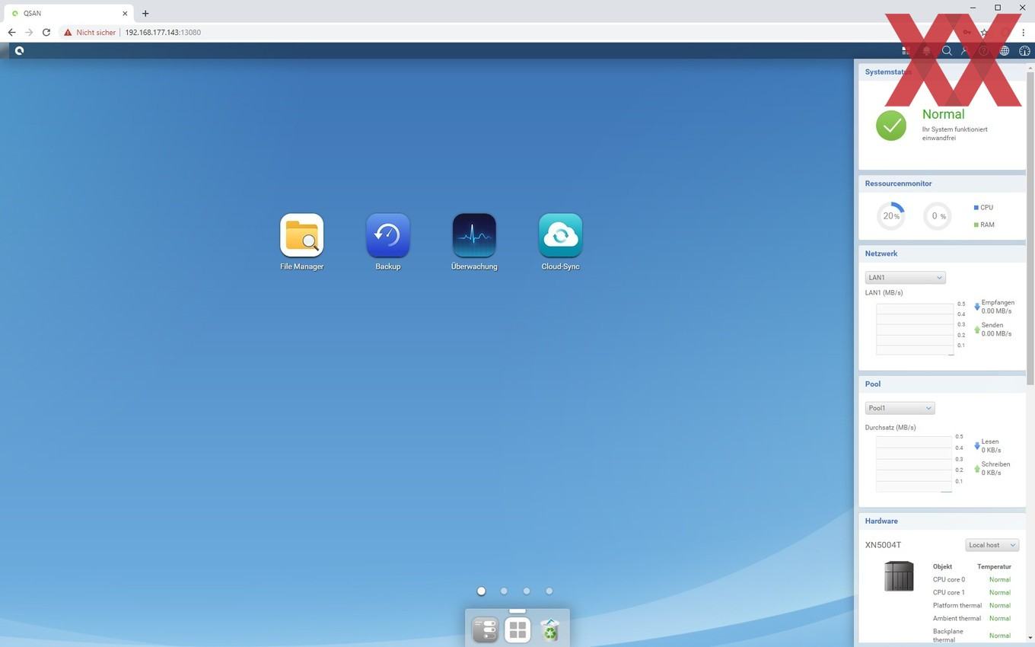Click the green RAM legend swatch
This screenshot has height=647, width=1035.
[x=976, y=225]
